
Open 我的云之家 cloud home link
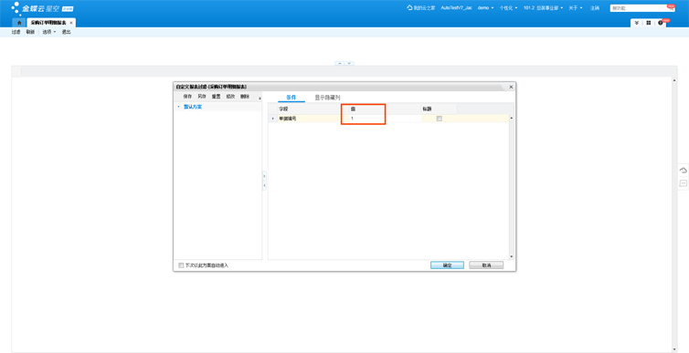coord(421,8)
